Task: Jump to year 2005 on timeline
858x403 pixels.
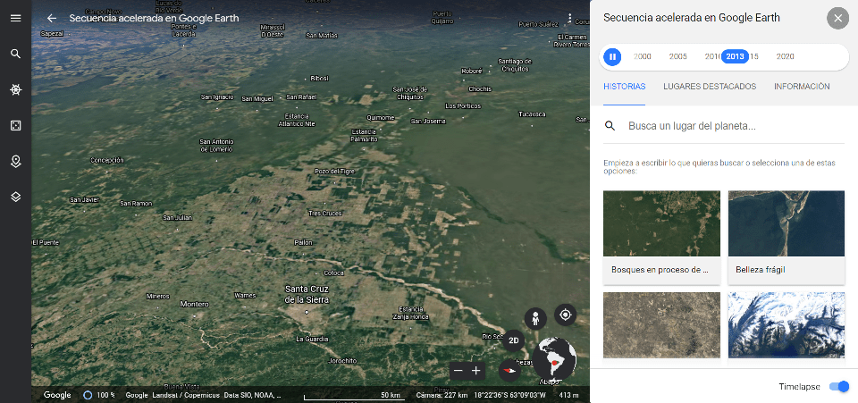Action: point(677,56)
